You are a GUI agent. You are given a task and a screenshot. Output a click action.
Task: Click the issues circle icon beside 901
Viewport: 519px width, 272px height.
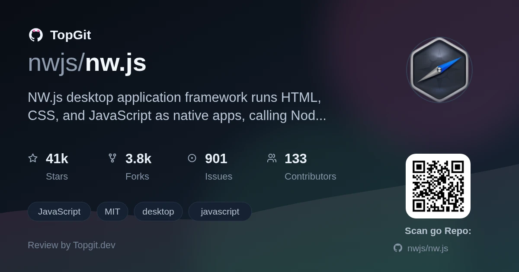[192, 158]
